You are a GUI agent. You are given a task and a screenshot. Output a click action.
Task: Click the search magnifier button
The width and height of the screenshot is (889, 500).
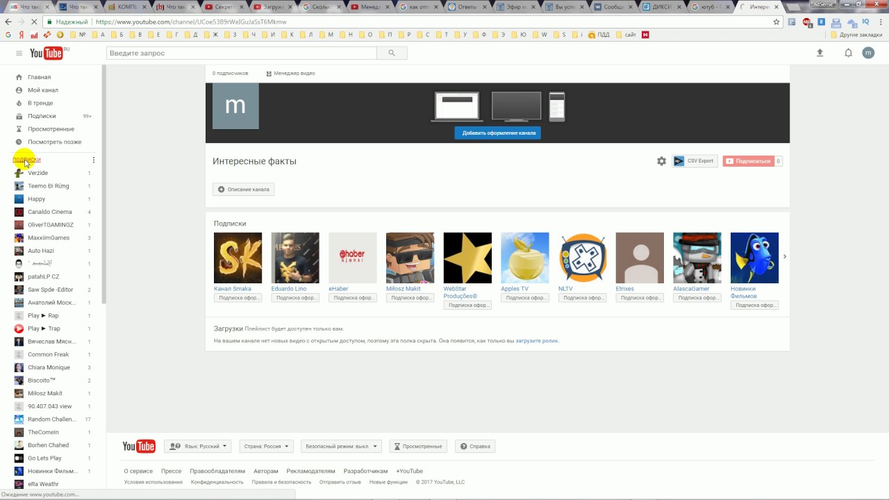coord(392,53)
